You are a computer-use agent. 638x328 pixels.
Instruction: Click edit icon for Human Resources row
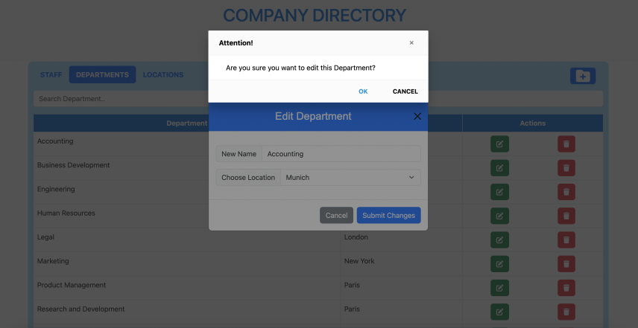(x=499, y=216)
